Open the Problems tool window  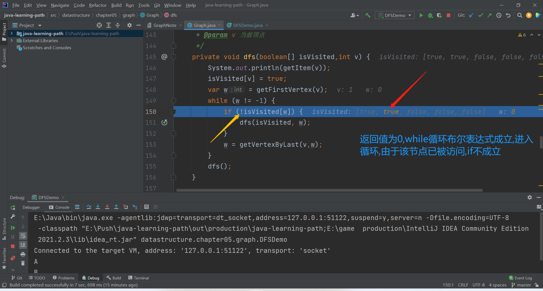[64, 278]
